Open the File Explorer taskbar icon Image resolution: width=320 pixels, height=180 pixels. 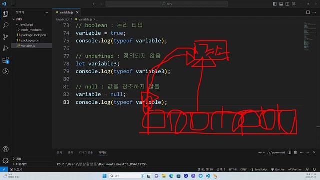coord(164,176)
